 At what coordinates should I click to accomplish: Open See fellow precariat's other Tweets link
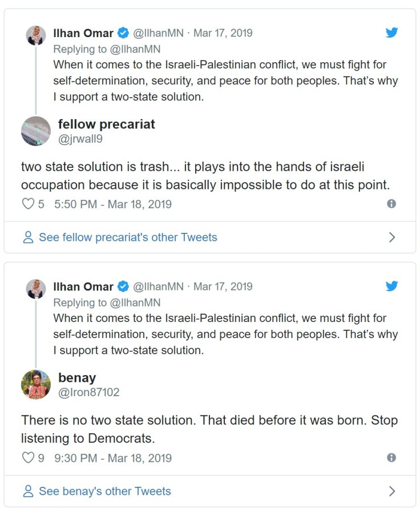click(x=128, y=237)
